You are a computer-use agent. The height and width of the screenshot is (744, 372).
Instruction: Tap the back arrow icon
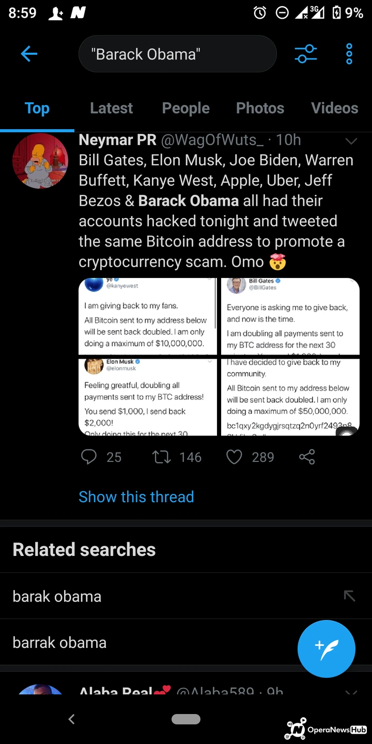point(29,54)
